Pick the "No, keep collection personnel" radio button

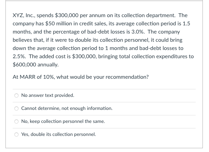(x=16, y=122)
